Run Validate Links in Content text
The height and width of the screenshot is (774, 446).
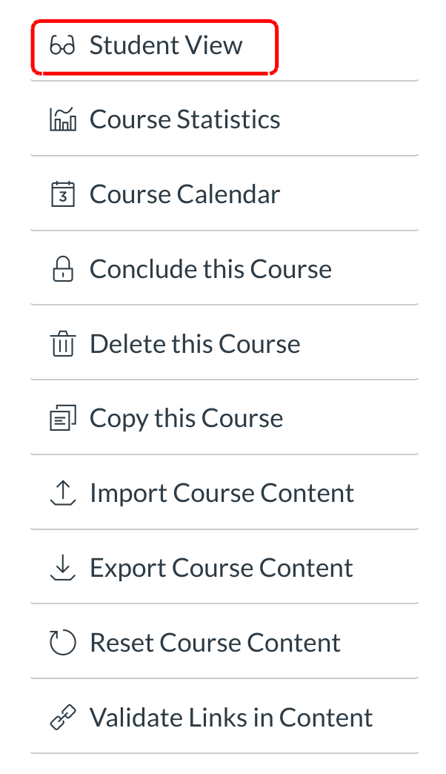pos(231,718)
